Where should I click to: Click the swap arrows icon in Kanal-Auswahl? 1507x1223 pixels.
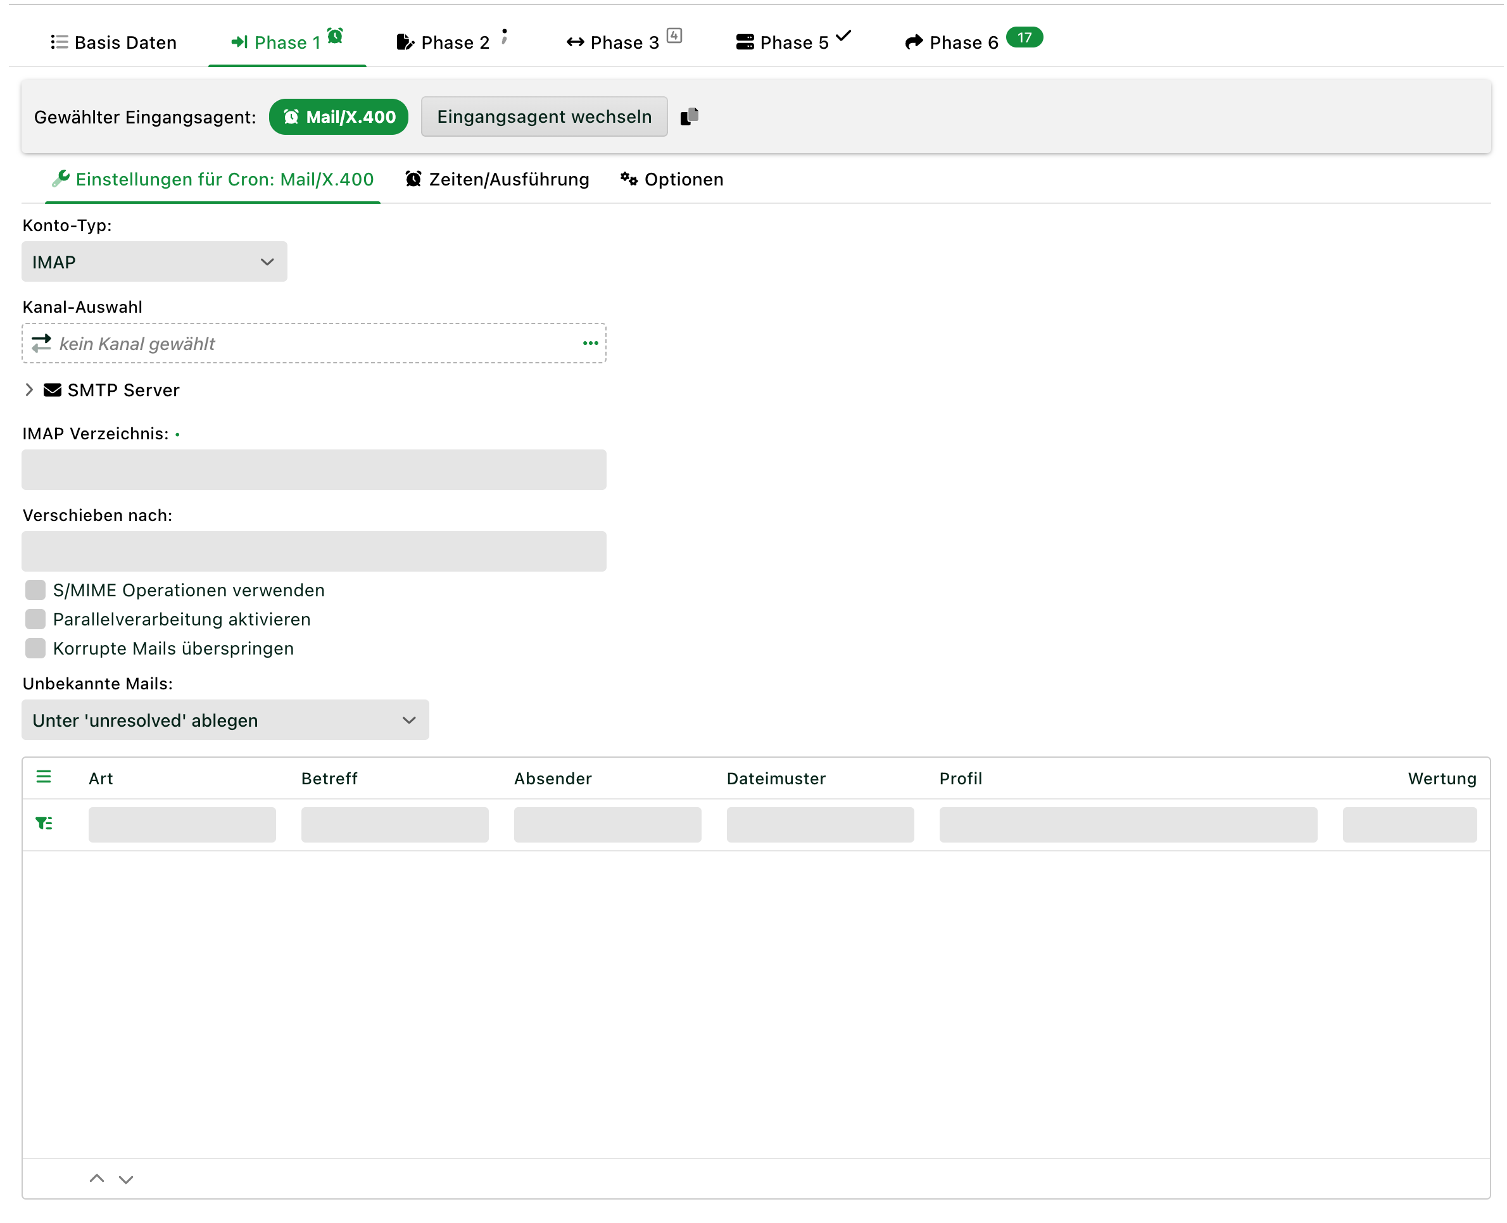[42, 343]
